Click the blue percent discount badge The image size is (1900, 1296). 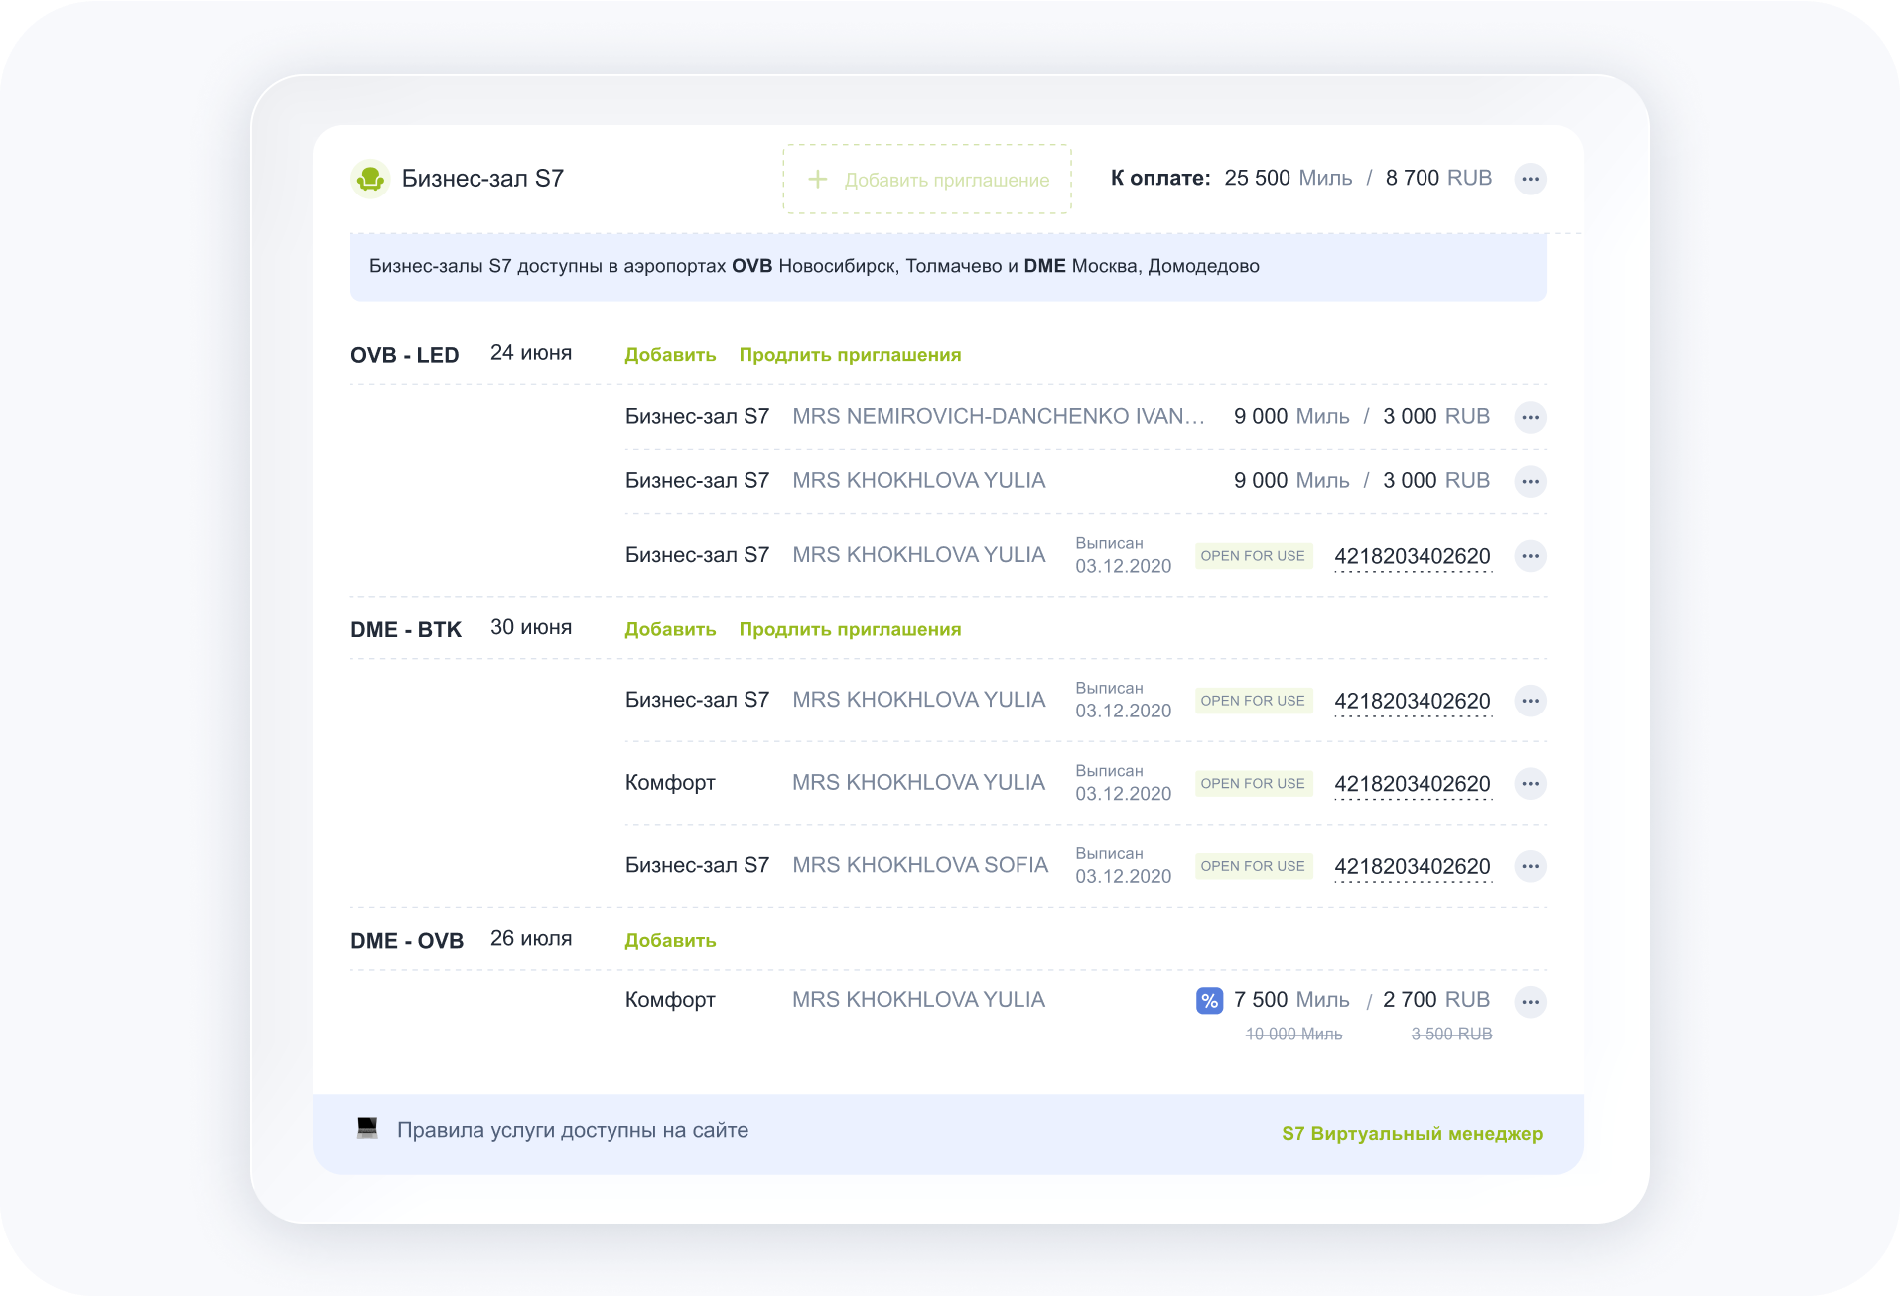pyautogui.click(x=1209, y=1001)
